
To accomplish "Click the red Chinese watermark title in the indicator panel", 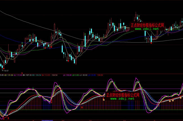I will (122, 95).
